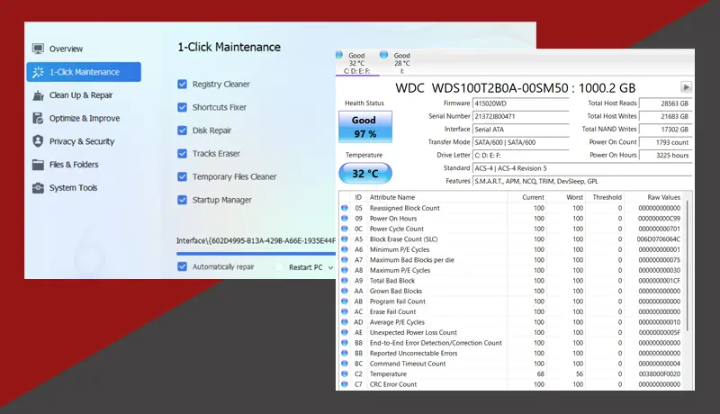Select the Maximum Bad Blocks per die row
Image resolution: width=720 pixels, height=414 pixels.
click(x=511, y=260)
